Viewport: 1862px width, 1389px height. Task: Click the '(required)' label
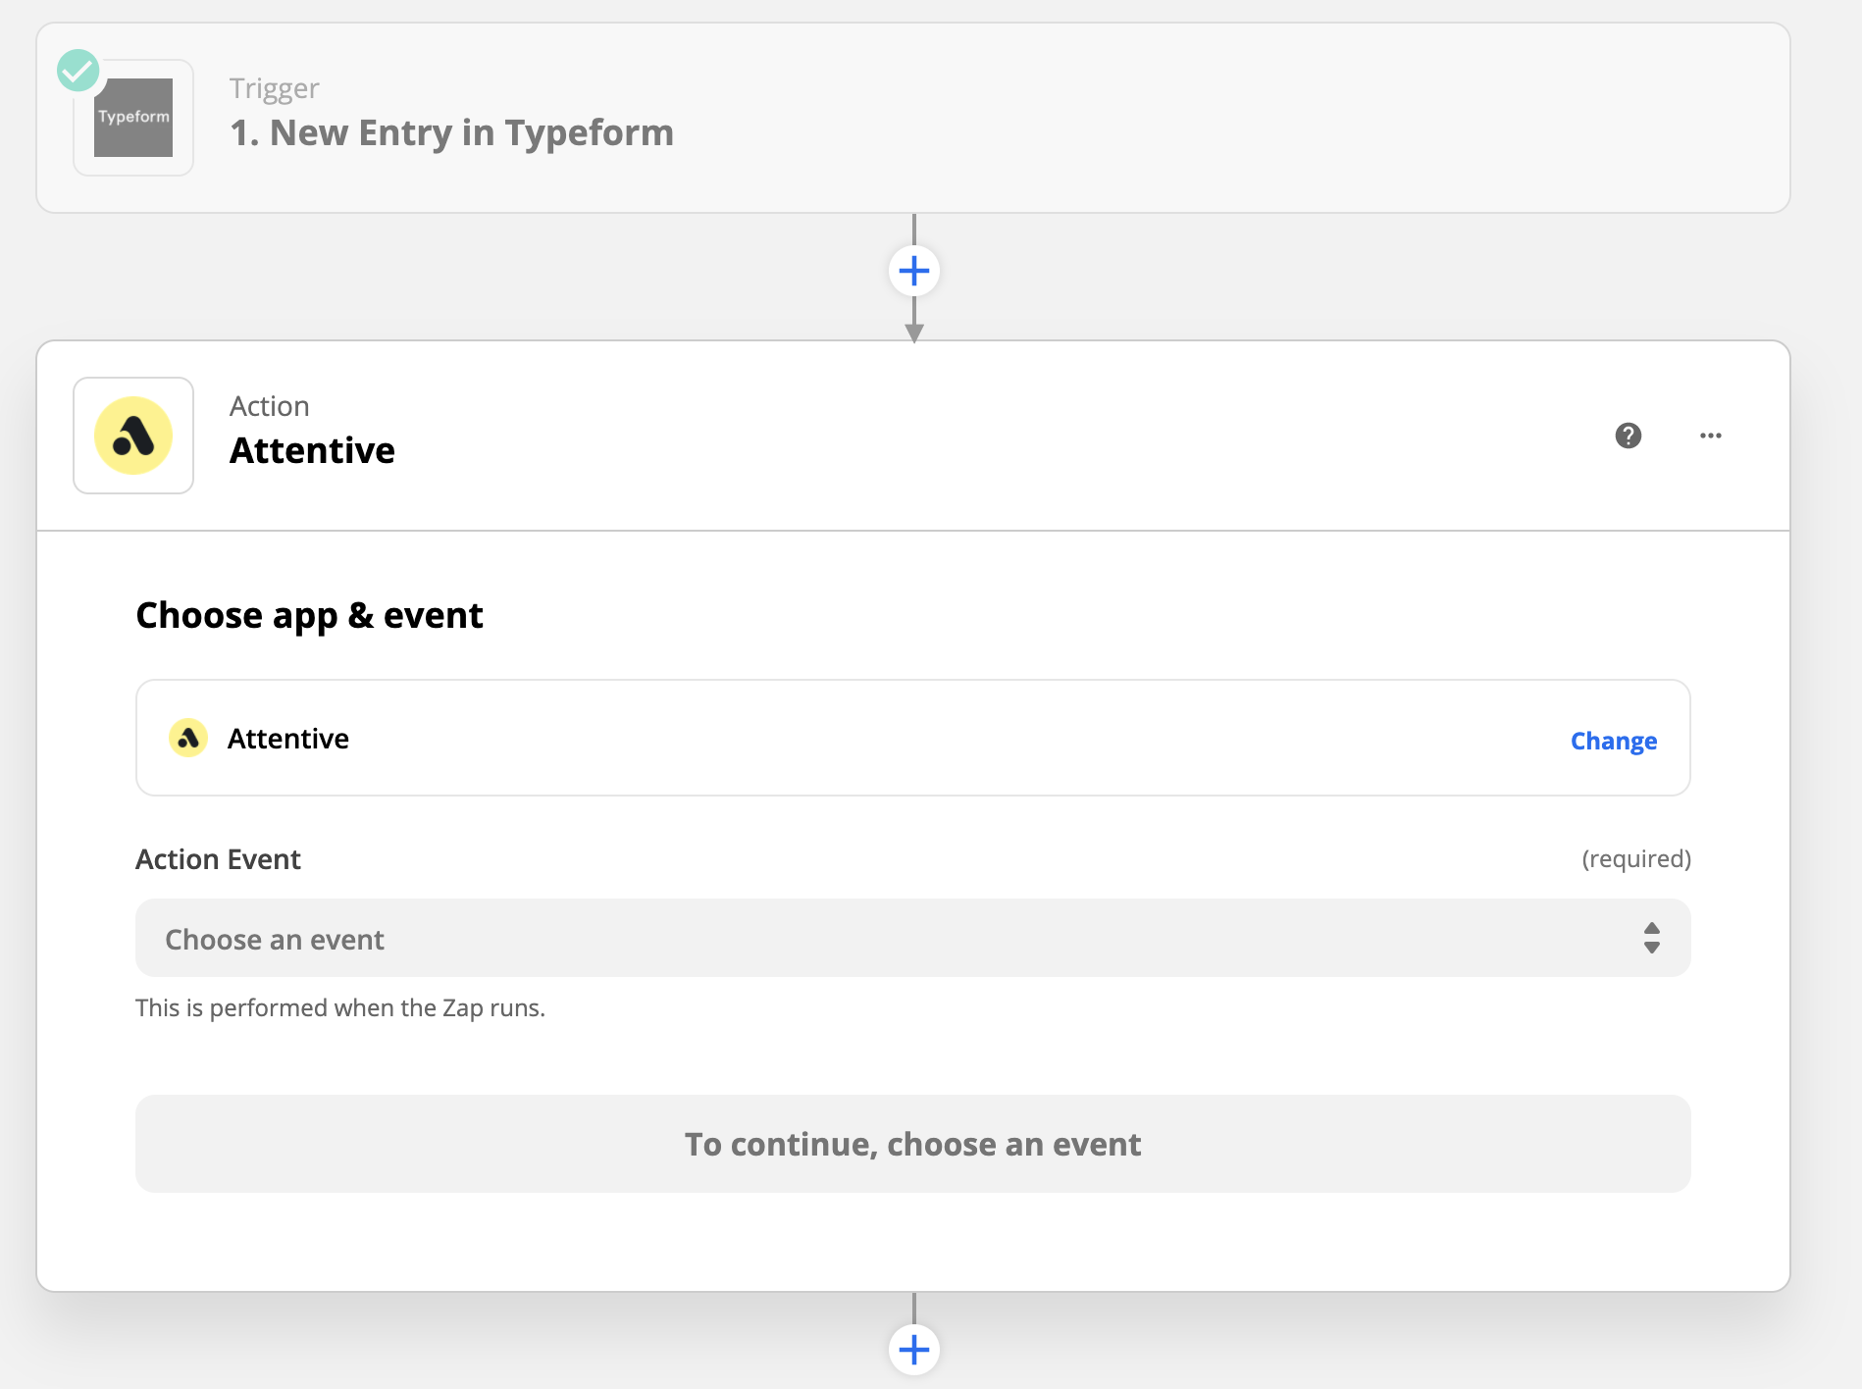[x=1636, y=859]
